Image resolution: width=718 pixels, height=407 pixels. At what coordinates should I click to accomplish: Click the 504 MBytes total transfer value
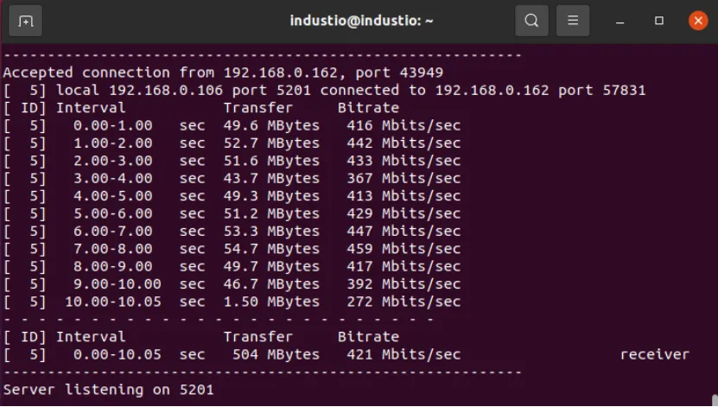(276, 354)
